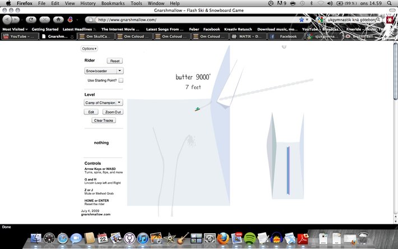Click the Reload page icon
398x249 pixels.
coord(30,19)
